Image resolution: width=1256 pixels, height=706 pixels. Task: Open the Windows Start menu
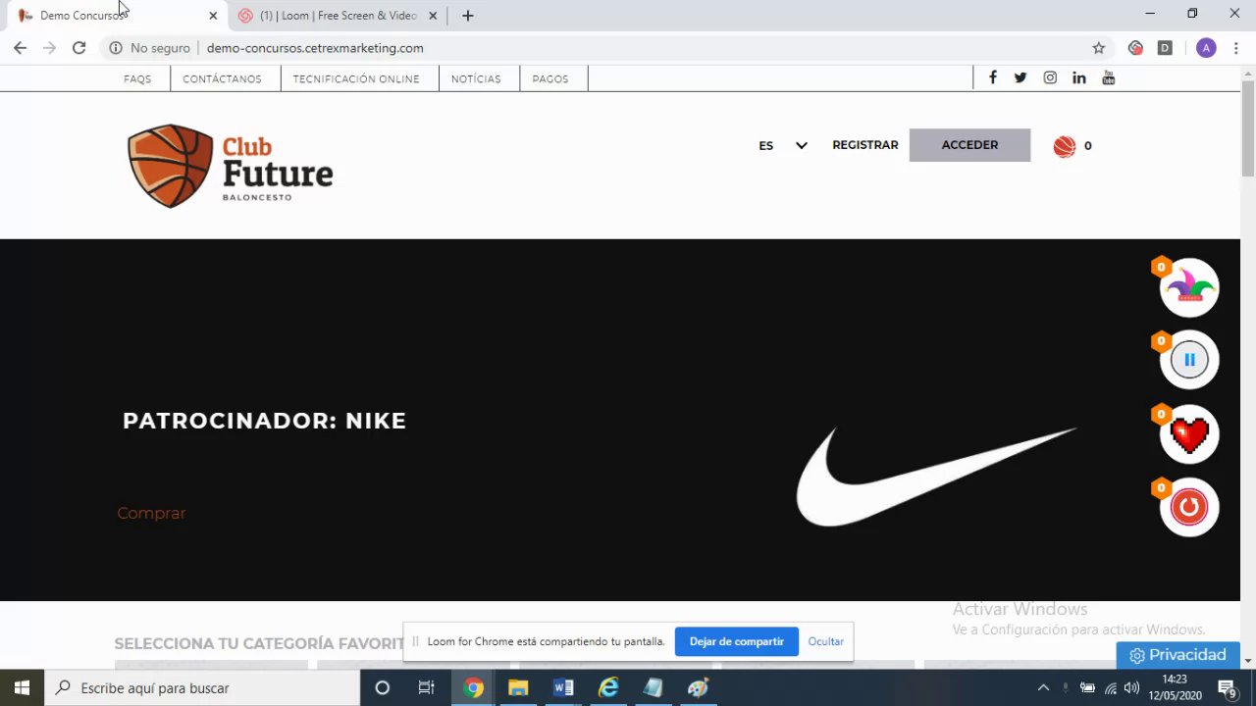coord(23,688)
